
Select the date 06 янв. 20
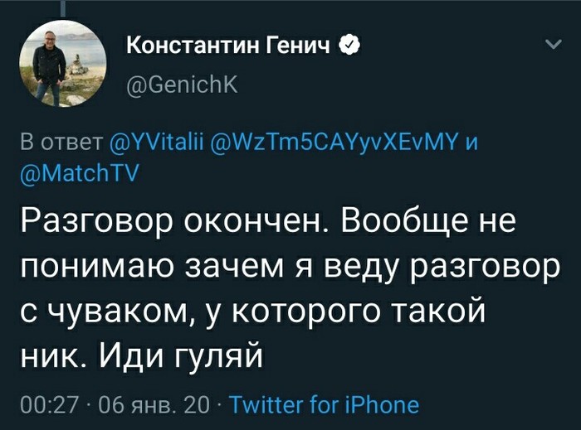pos(154,405)
